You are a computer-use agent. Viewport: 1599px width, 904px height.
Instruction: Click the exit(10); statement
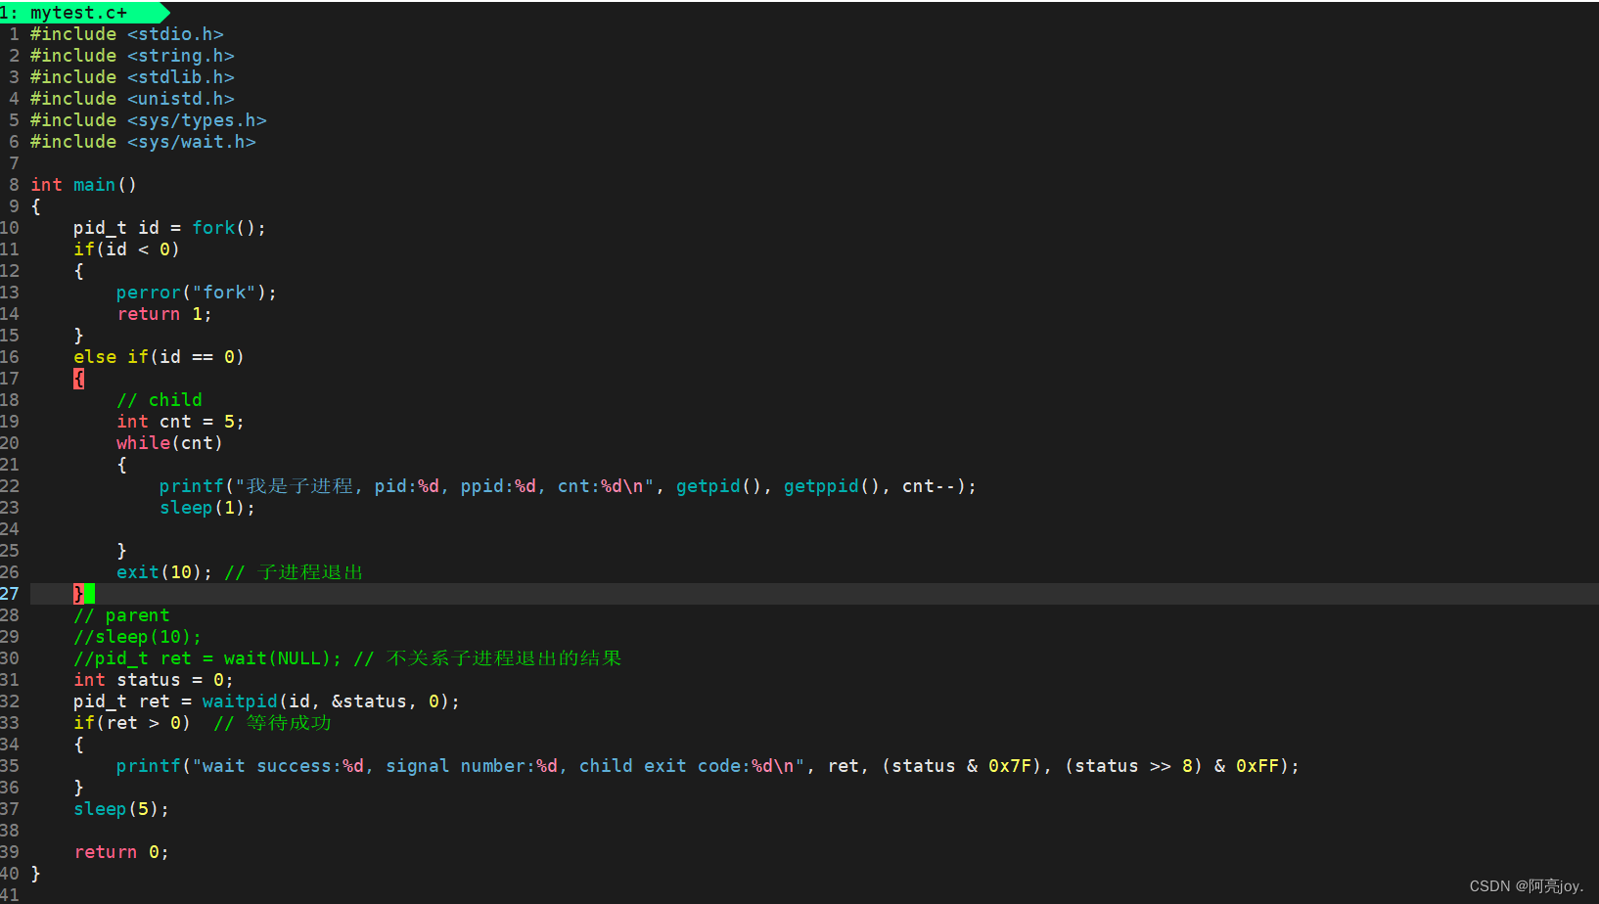(164, 572)
